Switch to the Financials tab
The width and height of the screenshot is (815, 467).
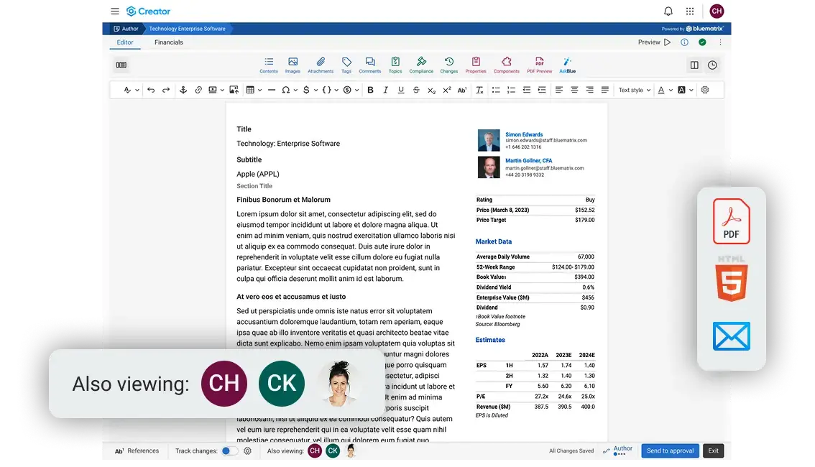tap(168, 42)
